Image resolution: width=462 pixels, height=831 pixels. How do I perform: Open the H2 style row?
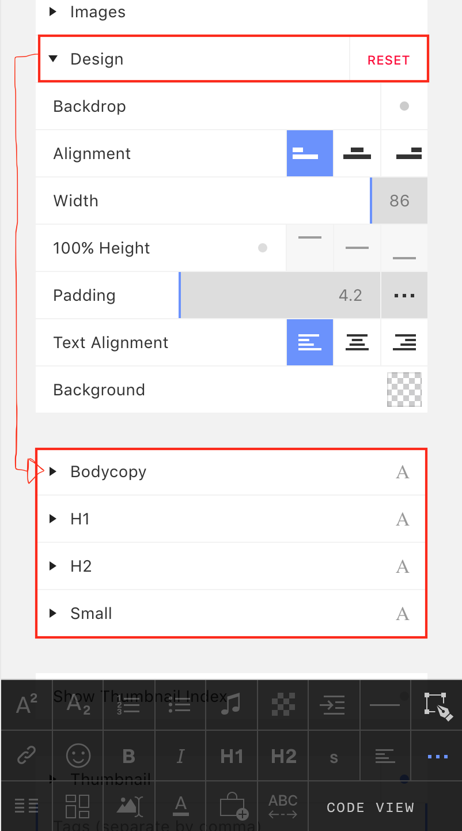tap(231, 566)
